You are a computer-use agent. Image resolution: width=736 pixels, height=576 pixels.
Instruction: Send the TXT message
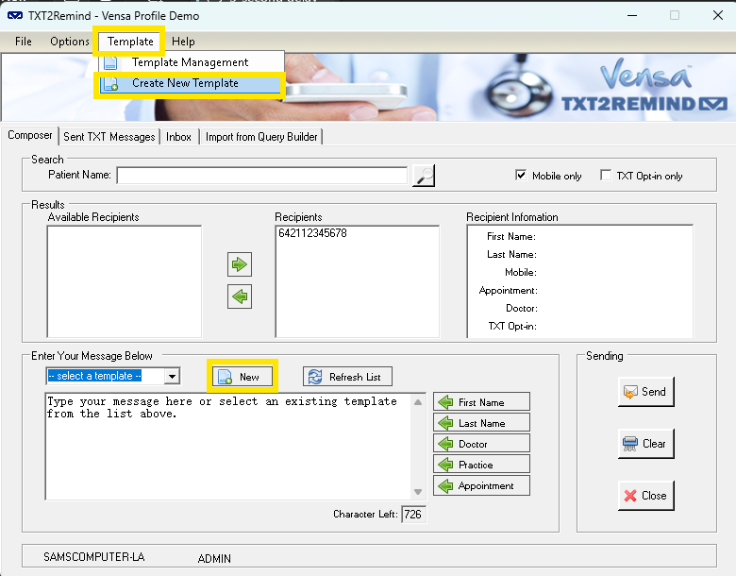pyautogui.click(x=645, y=391)
